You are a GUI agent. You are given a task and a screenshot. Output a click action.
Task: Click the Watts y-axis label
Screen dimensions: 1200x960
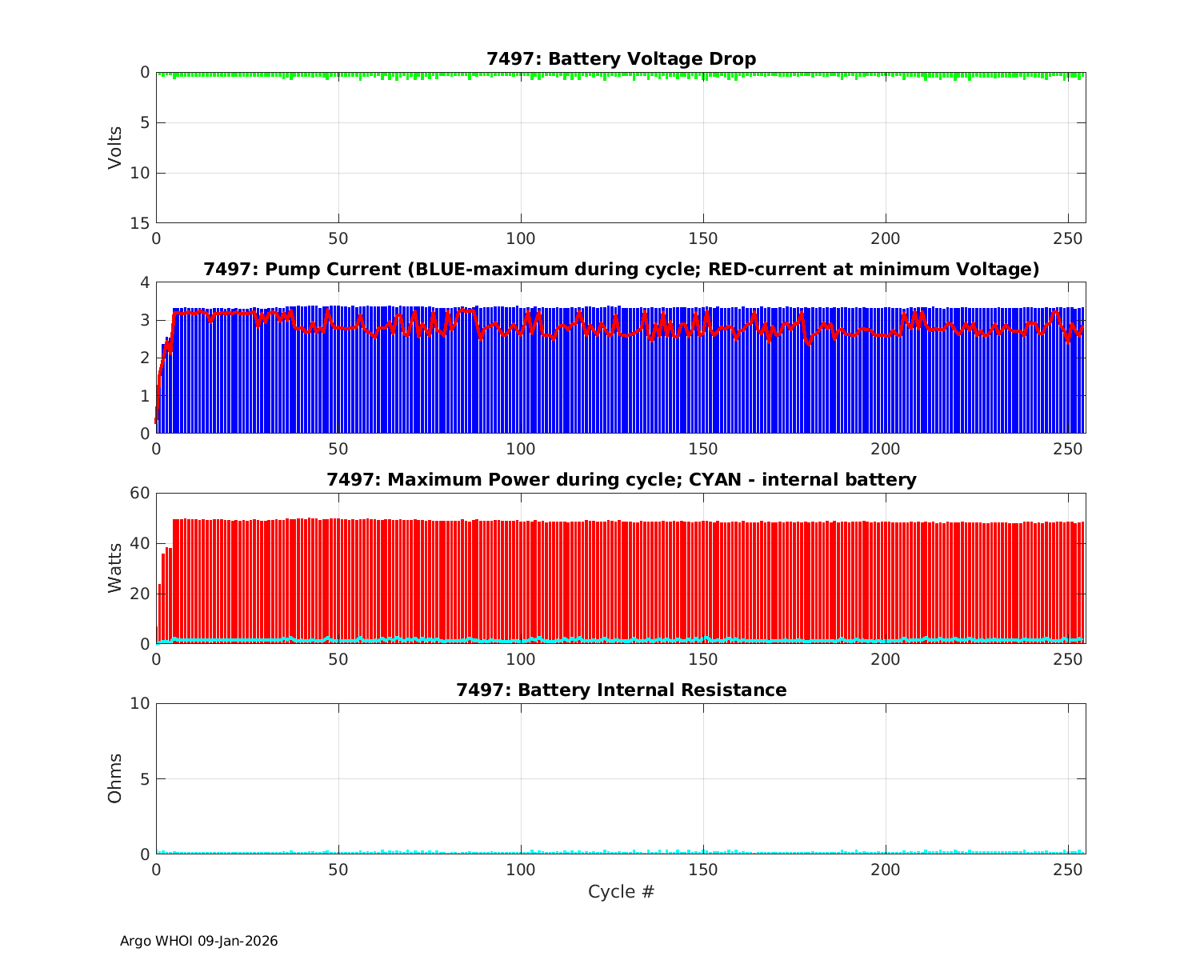[116, 568]
